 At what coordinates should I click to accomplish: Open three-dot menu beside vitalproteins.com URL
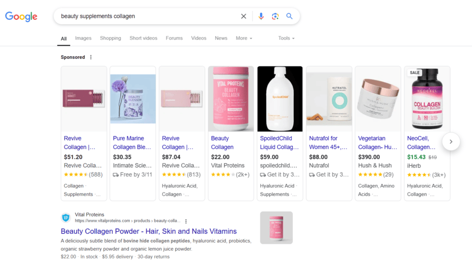pyautogui.click(x=186, y=221)
